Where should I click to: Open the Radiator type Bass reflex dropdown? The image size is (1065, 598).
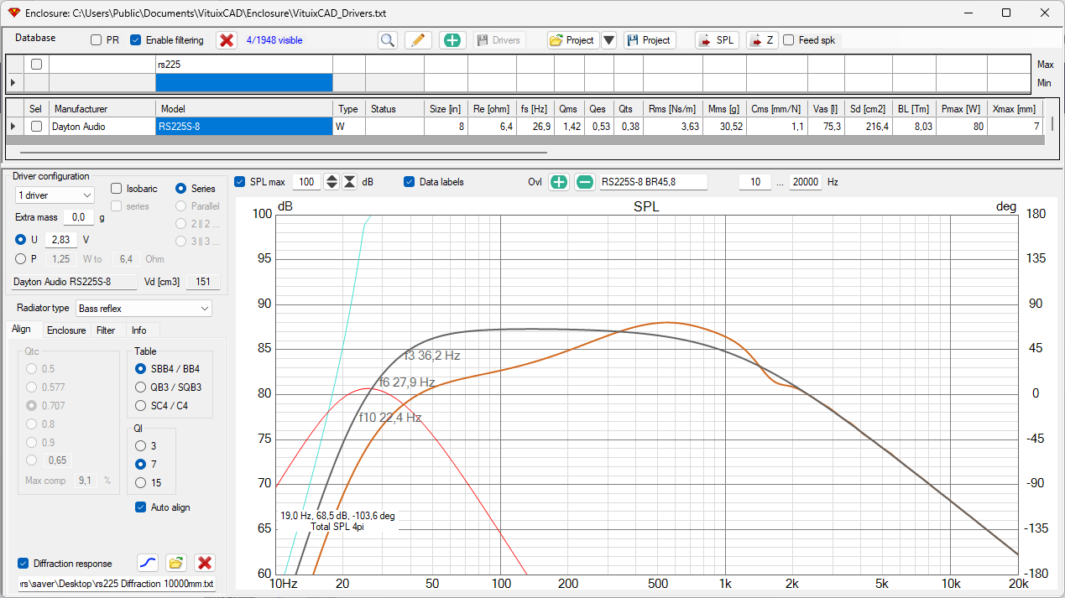coord(144,309)
